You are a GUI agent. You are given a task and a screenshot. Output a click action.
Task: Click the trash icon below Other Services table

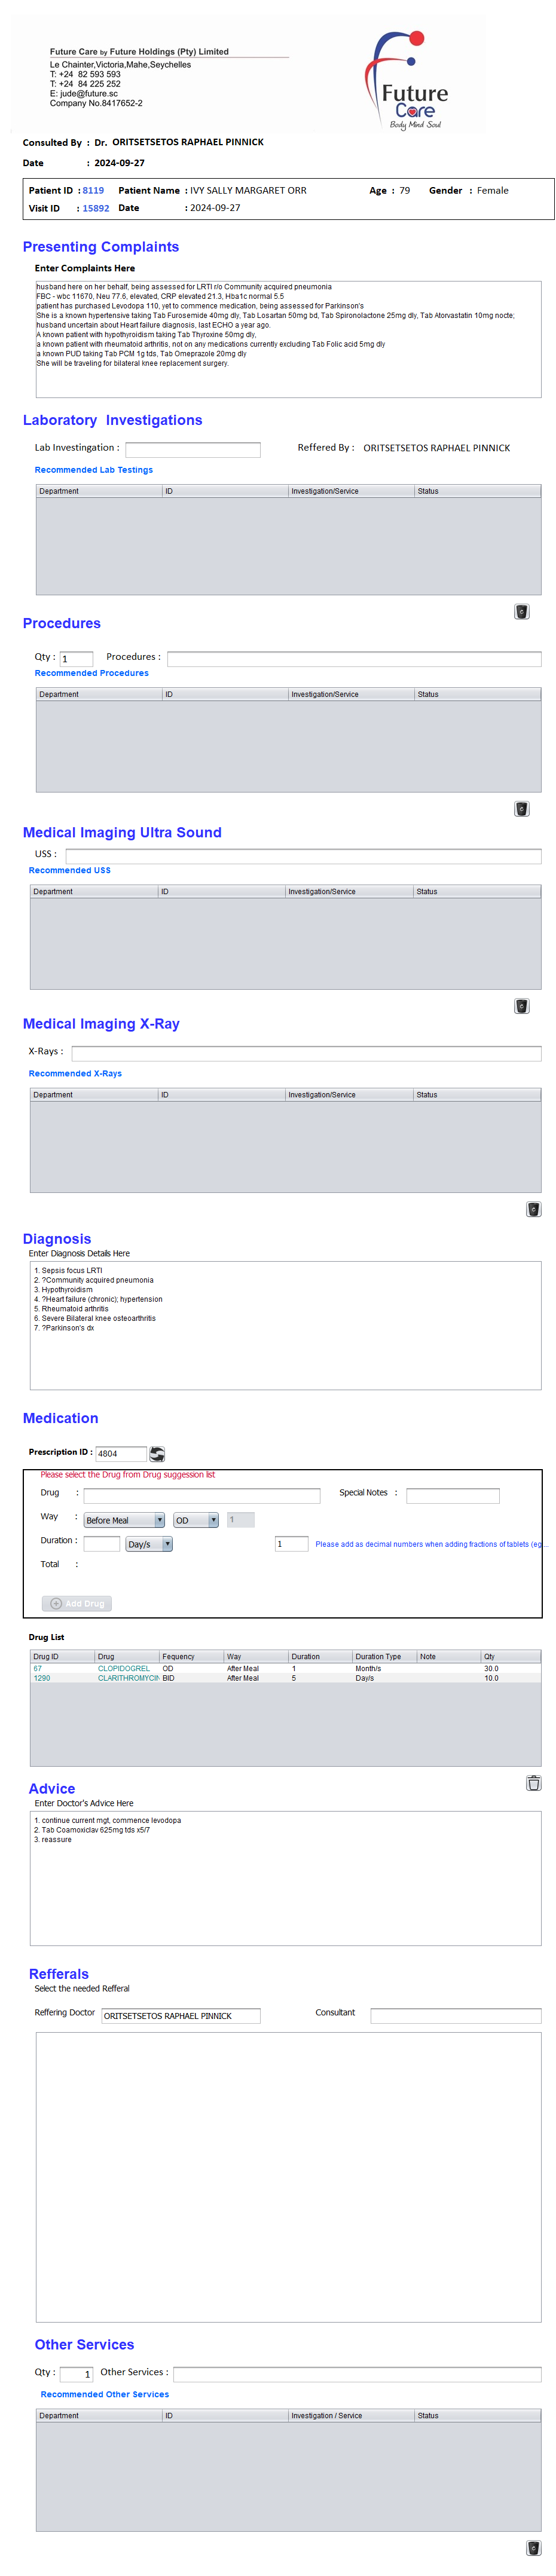tap(533, 2547)
